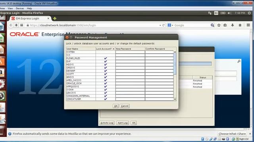Reload the page with the refresh icon
This screenshot has width=254, height=142.
coord(164,25)
